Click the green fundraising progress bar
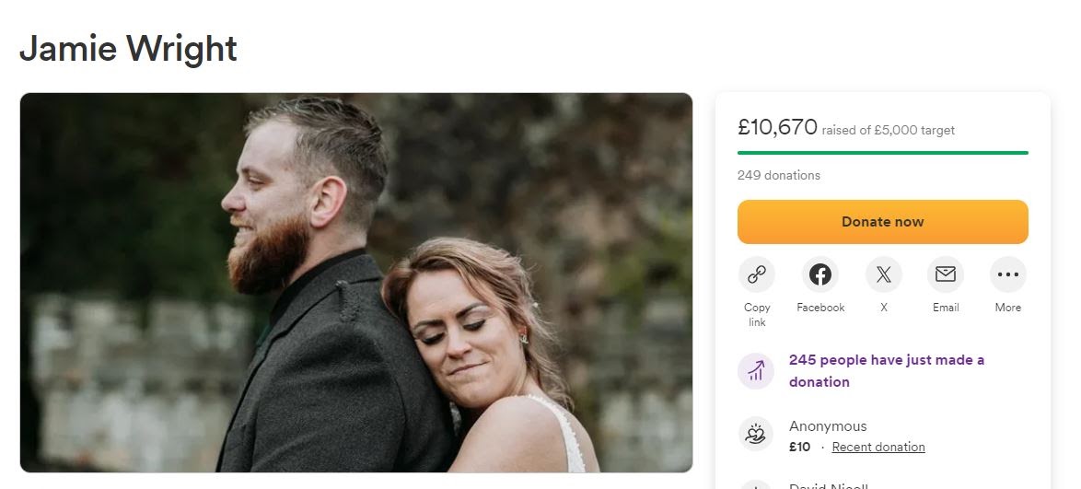The image size is (1081, 489). [x=882, y=153]
